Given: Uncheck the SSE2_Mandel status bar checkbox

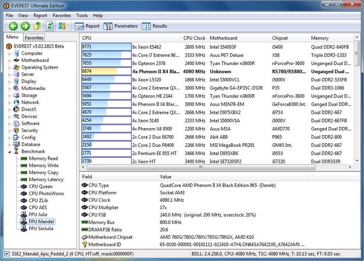Looking at the screenshot, I should tap(6, 254).
